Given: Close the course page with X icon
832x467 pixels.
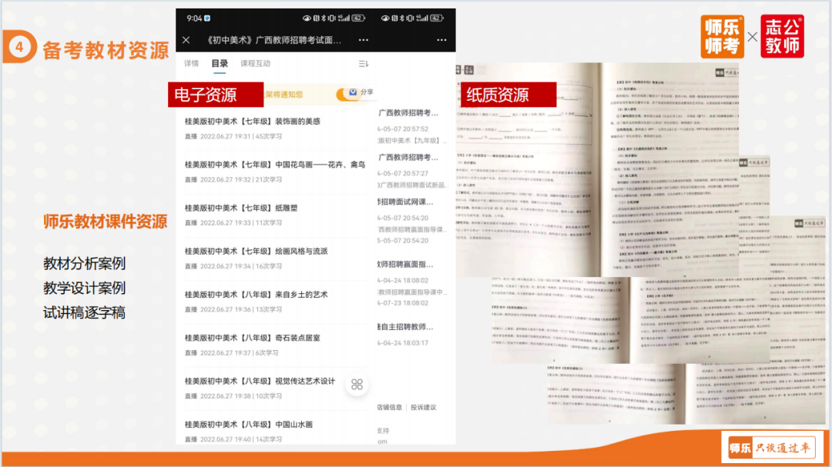Looking at the screenshot, I should tap(186, 40).
